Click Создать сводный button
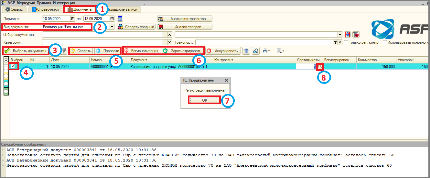Image resolution: width=430 pixels, height=178 pixels. 136,27
